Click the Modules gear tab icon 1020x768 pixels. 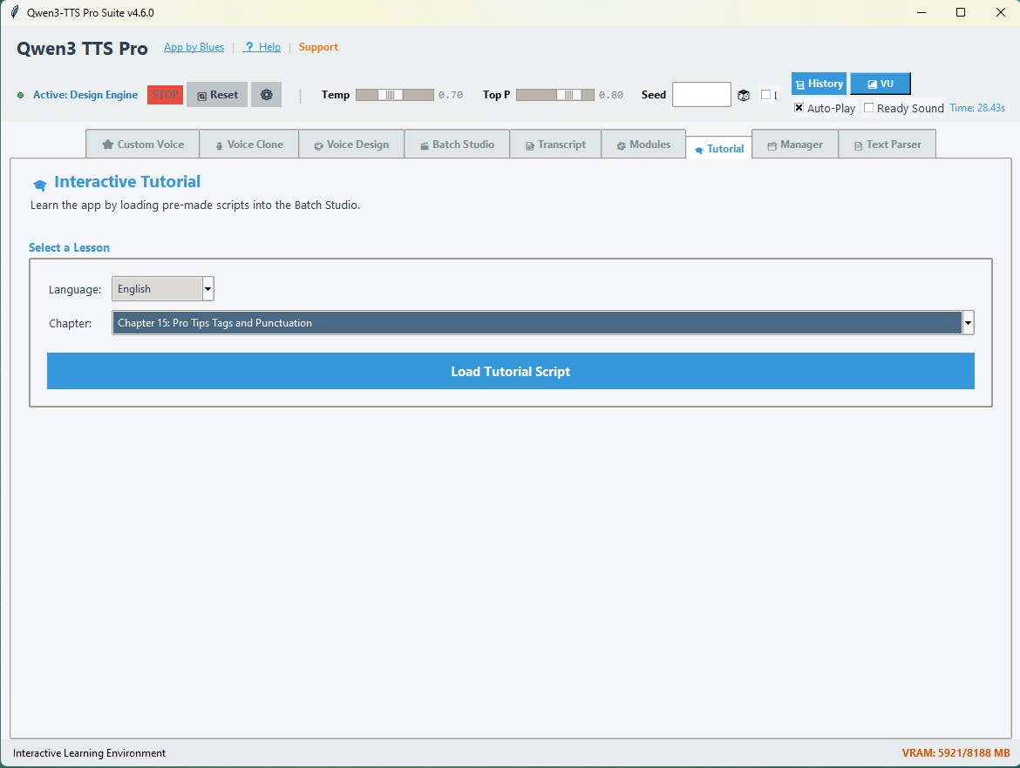620,144
